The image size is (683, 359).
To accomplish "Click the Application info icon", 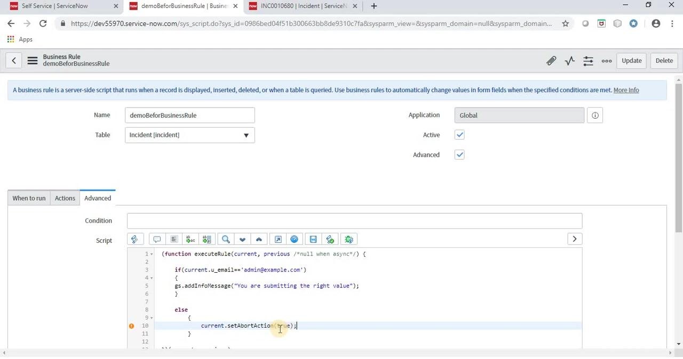I will pyautogui.click(x=595, y=116).
